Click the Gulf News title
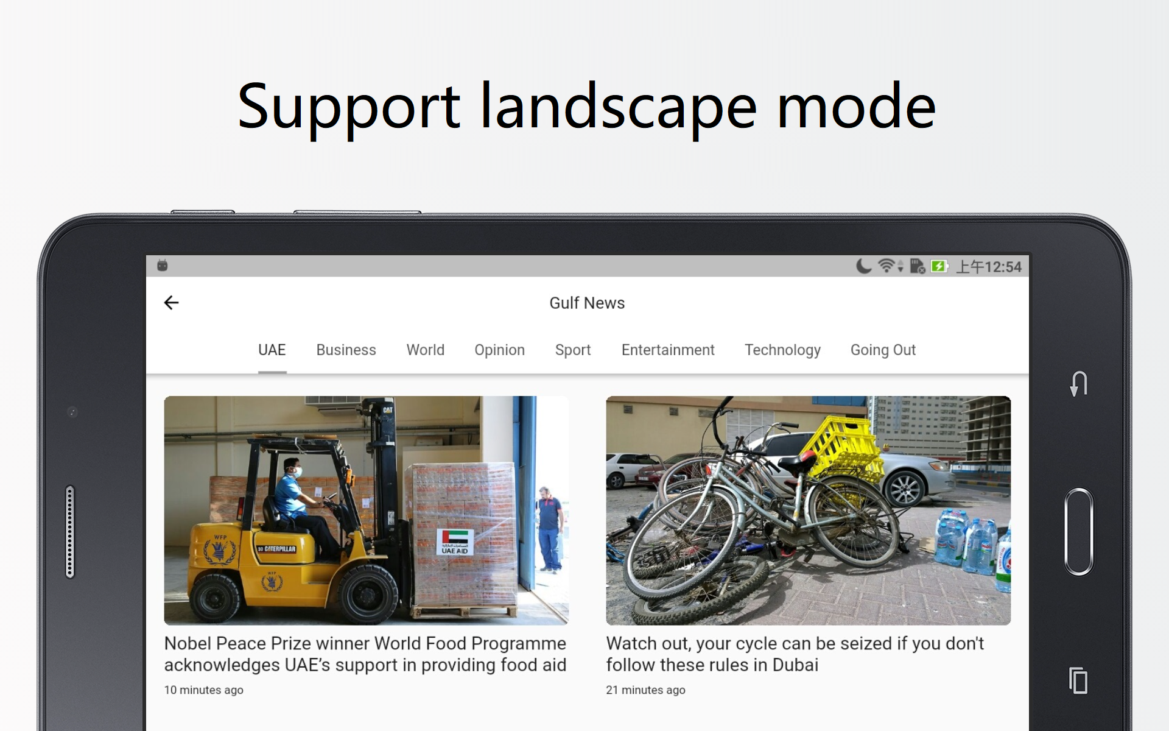The height and width of the screenshot is (731, 1169). coord(587,303)
